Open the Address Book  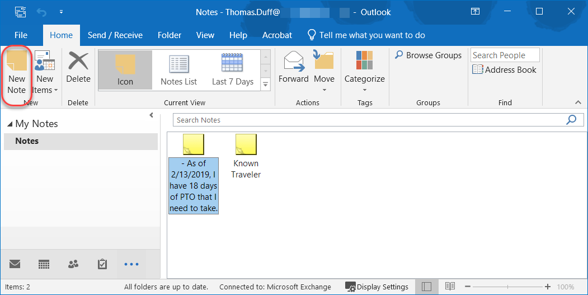point(505,70)
